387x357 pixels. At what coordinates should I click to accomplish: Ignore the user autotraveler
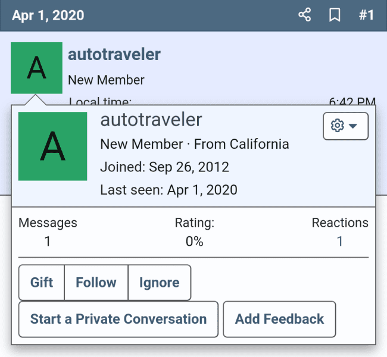pos(159,283)
